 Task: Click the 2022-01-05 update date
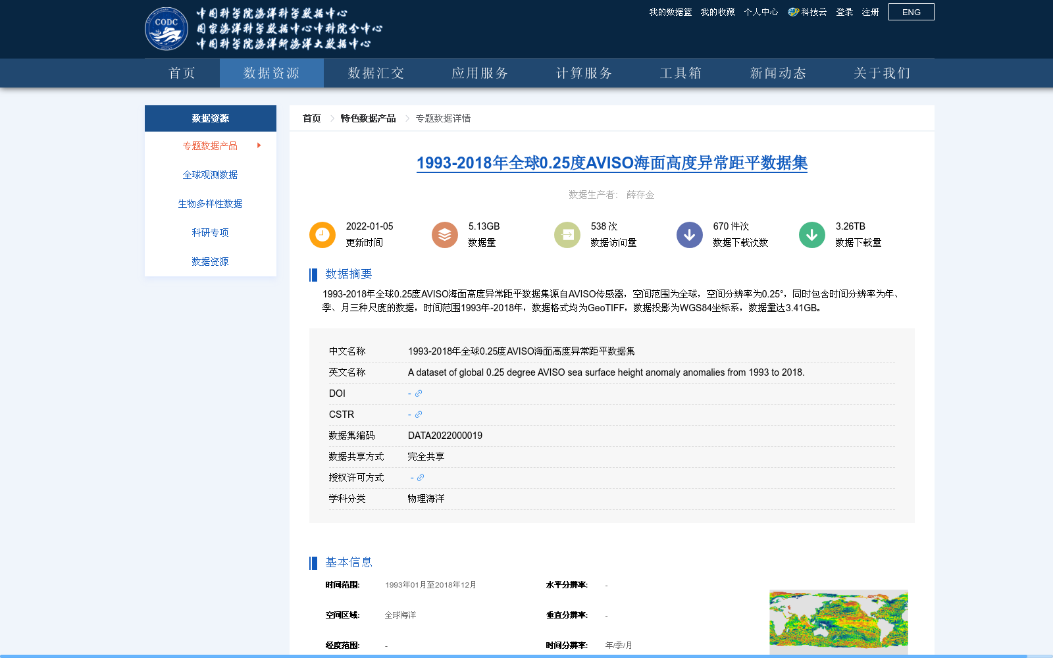coord(369,226)
